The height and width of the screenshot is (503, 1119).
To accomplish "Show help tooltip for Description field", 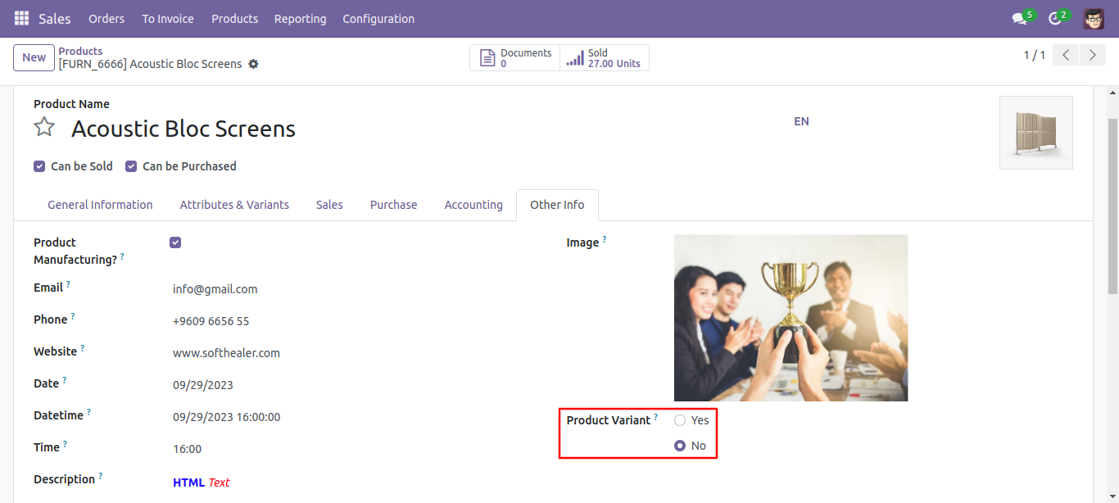I will tap(100, 476).
